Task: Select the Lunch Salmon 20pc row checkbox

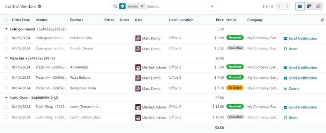Action: point(6,117)
